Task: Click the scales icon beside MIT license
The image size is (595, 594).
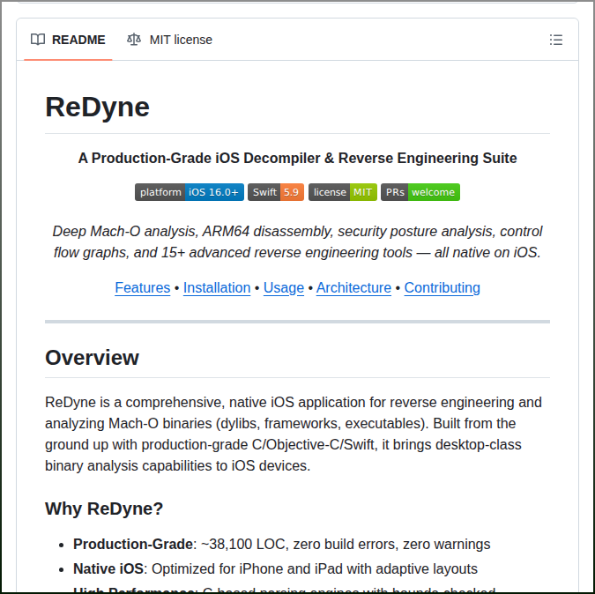Action: (134, 40)
